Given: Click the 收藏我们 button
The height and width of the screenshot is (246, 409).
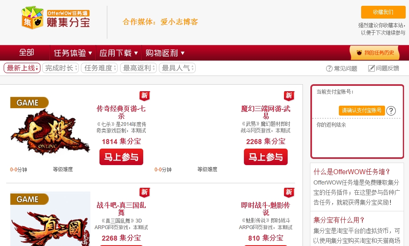Looking at the screenshot, I should point(383,12).
